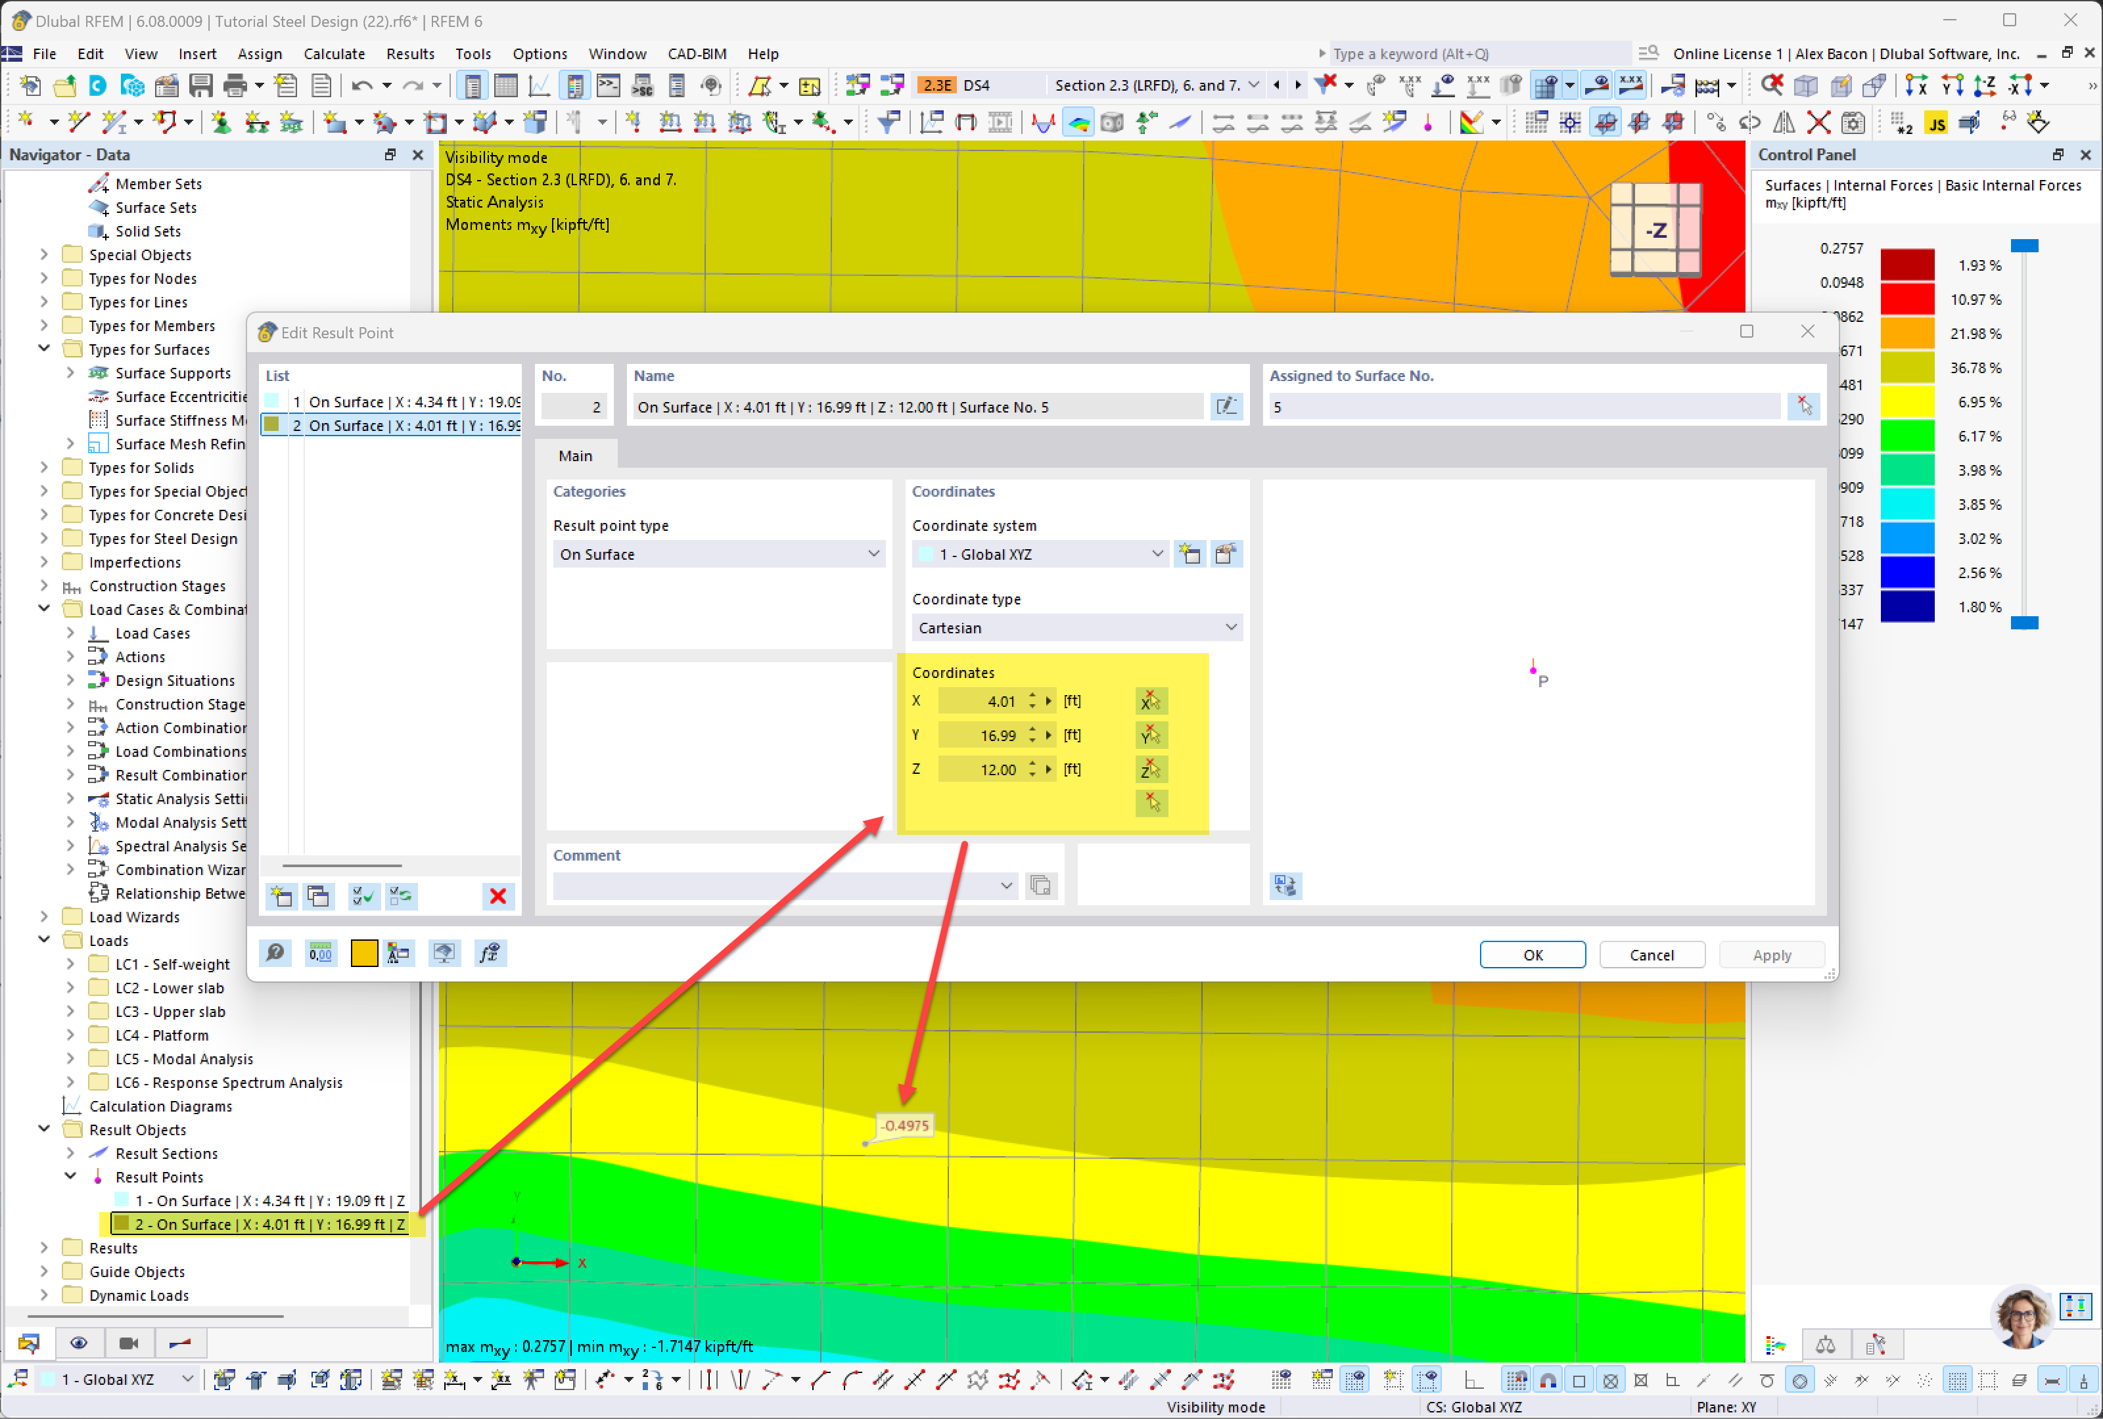Toggle the eye Display navigator tab
This screenshot has width=2103, height=1419.
pyautogui.click(x=79, y=1343)
